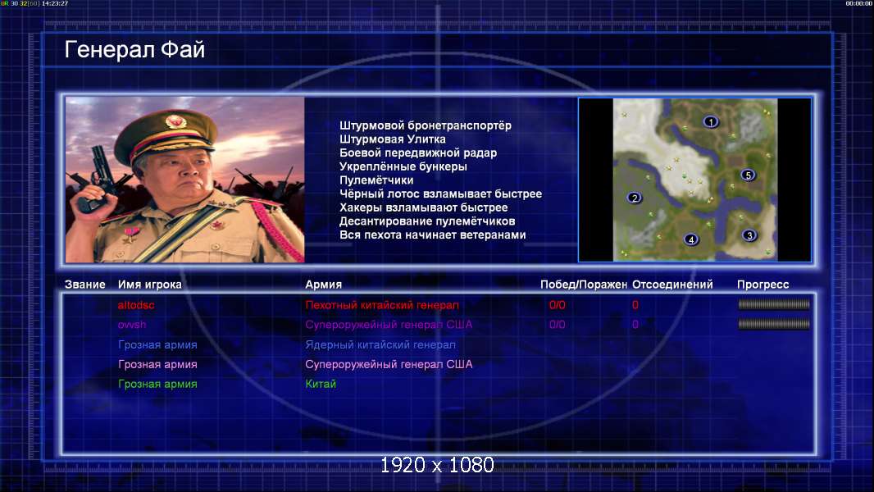
Task: Click the Штурмовая Улитка ability line
Action: point(393,139)
